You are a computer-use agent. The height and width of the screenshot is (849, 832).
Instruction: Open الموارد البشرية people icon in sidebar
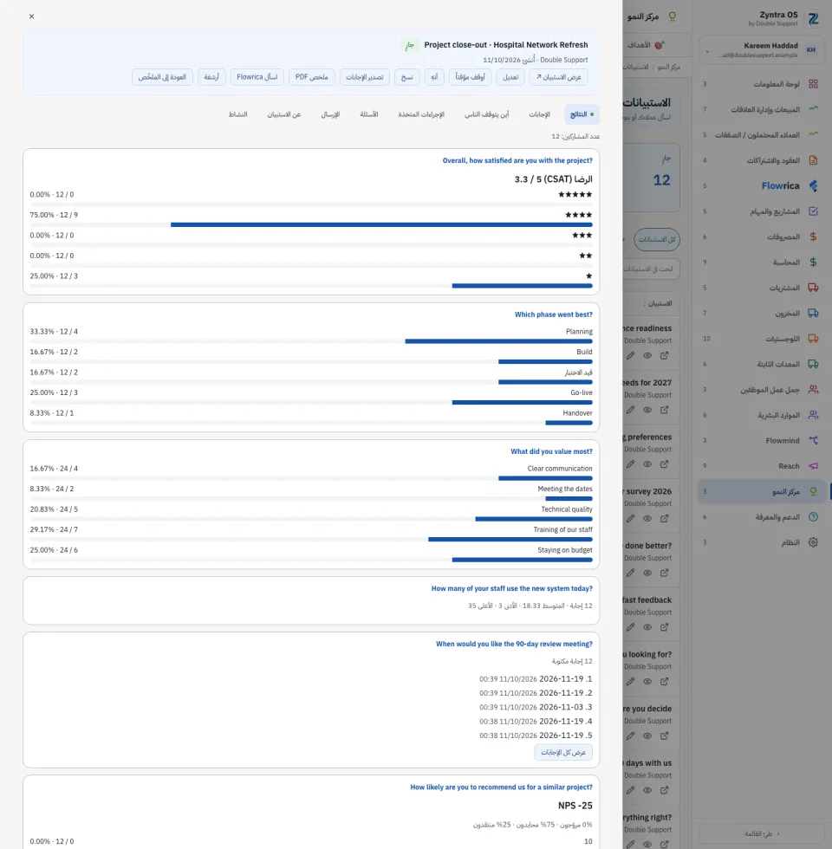(x=813, y=415)
